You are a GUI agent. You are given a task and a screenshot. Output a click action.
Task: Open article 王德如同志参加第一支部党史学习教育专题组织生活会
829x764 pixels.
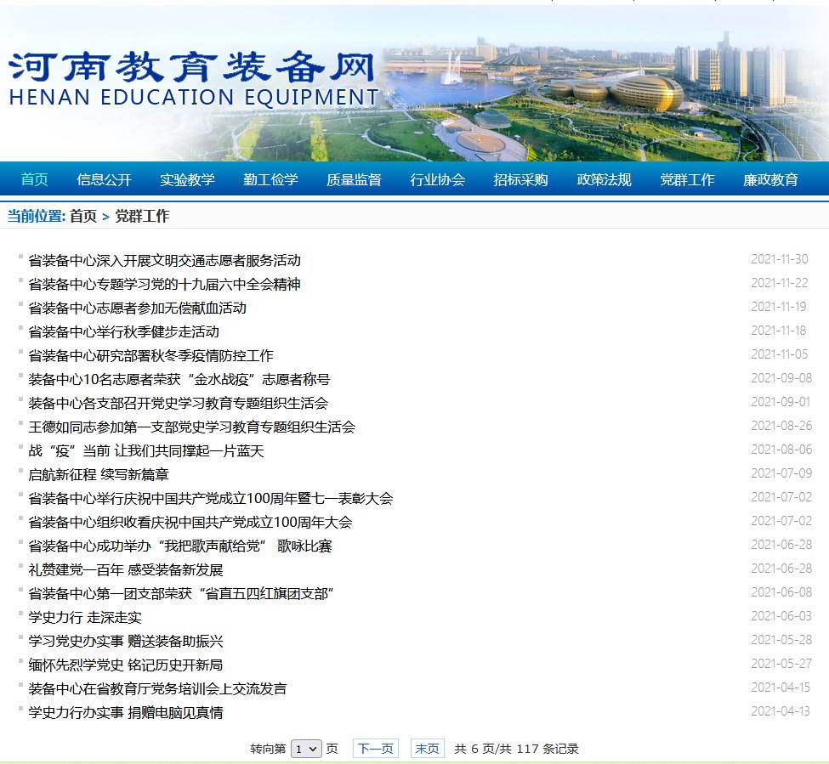pos(192,427)
